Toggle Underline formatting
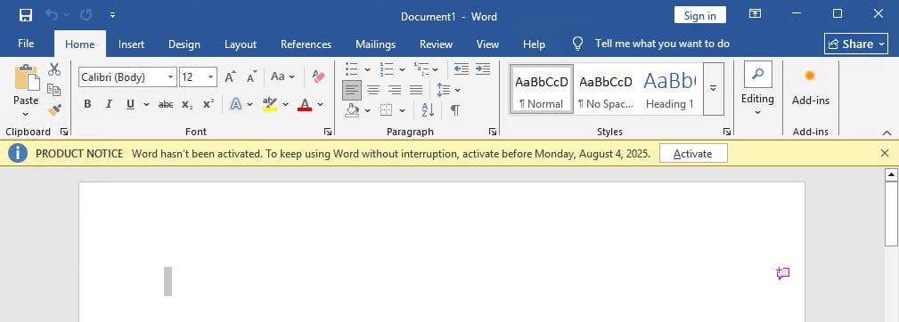899x322 pixels. (x=130, y=104)
